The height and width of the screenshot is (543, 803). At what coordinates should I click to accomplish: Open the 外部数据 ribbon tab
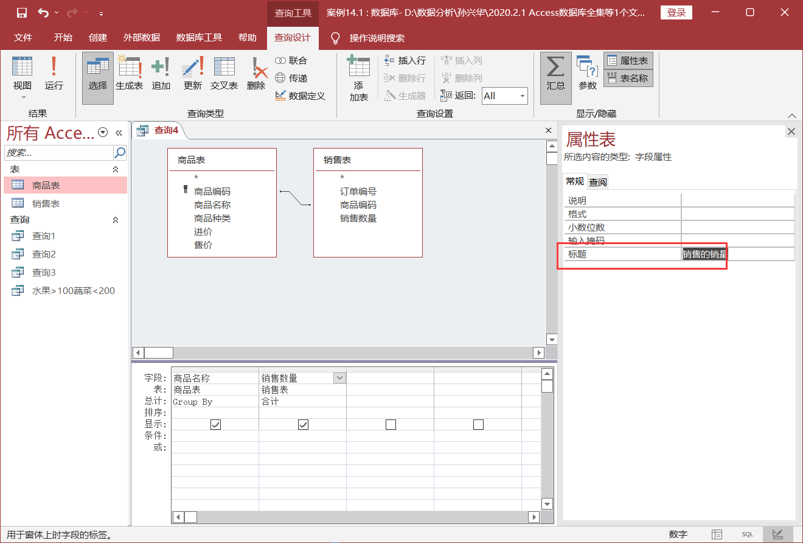[142, 38]
